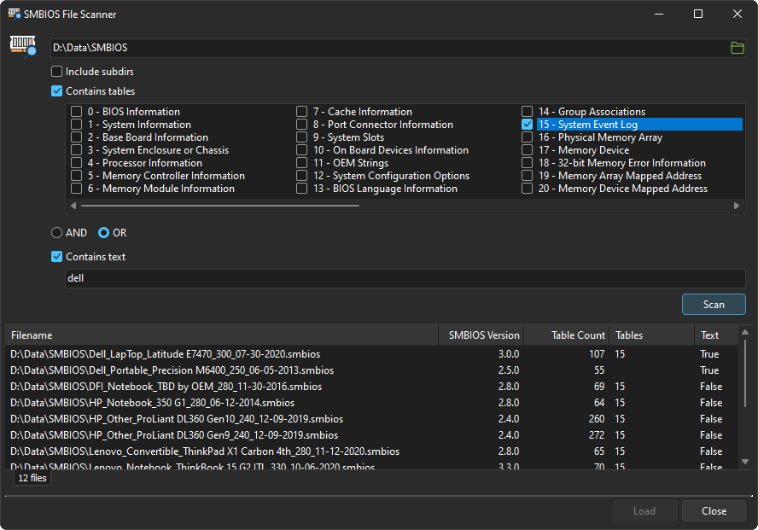Screen dimensions: 758x530
Task: Check 1 - System Information table
Action: coord(76,125)
